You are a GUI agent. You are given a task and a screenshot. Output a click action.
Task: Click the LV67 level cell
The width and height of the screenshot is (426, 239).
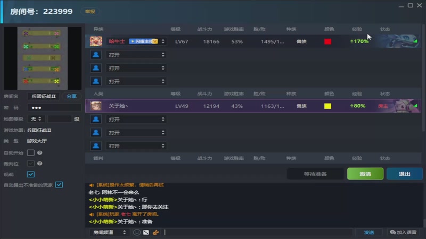(182, 41)
